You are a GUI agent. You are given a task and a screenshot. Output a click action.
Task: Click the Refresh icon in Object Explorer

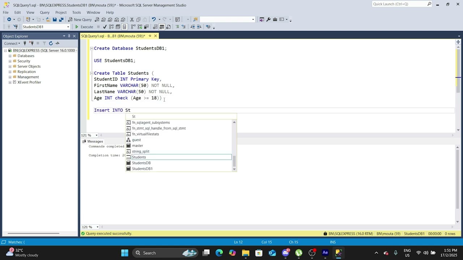coord(51,43)
